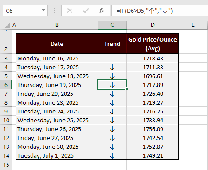Select cell Friday, June 20, 2025
This screenshot has height=170, width=208.
coord(57,94)
